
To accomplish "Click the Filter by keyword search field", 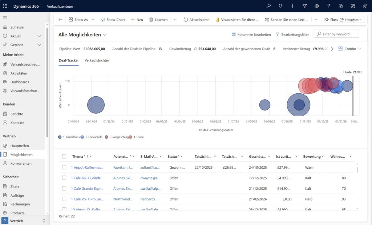I will point(336,34).
